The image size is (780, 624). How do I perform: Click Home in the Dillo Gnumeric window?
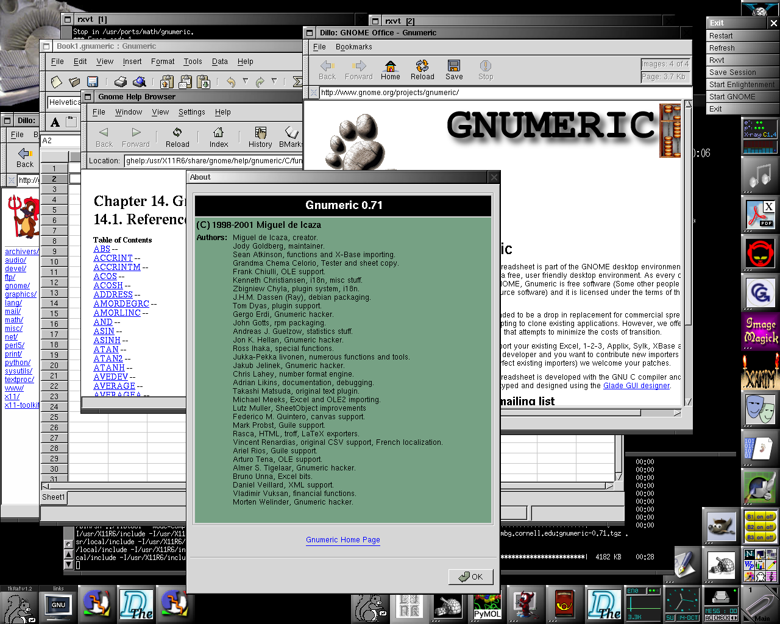coord(391,70)
